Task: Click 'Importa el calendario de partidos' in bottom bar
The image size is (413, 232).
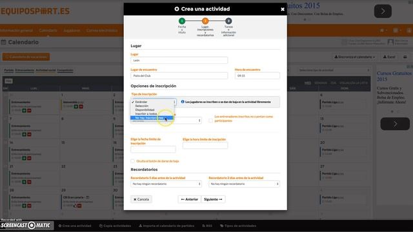Action: 166,226
